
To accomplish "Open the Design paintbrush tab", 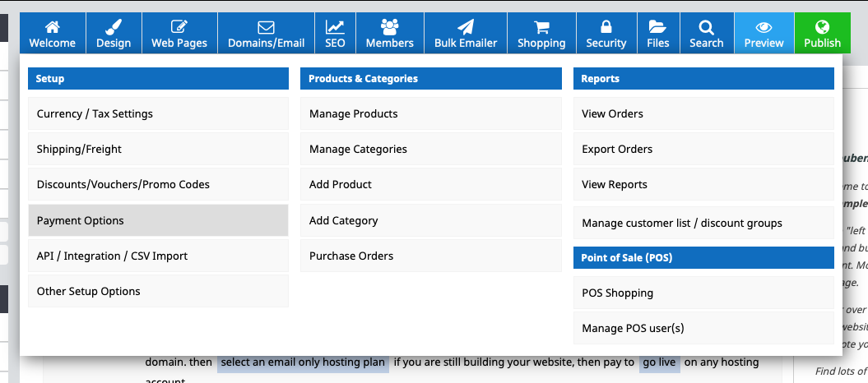I will (114, 27).
